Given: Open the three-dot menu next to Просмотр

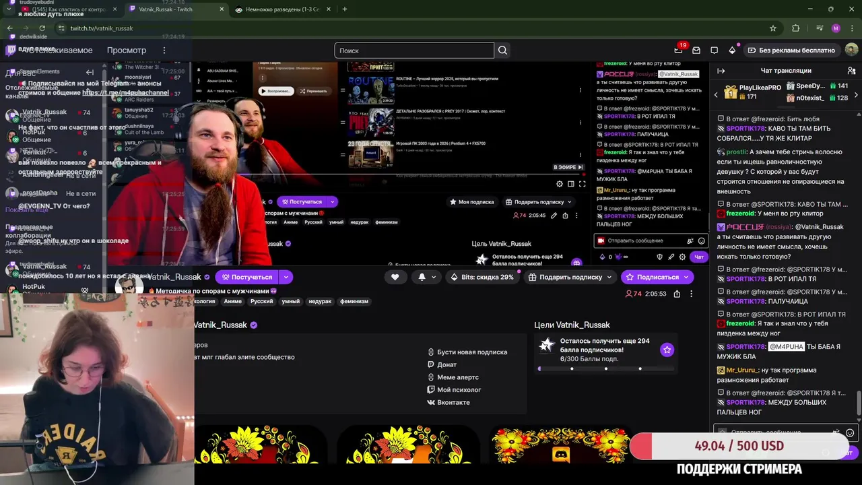Looking at the screenshot, I should tap(164, 51).
